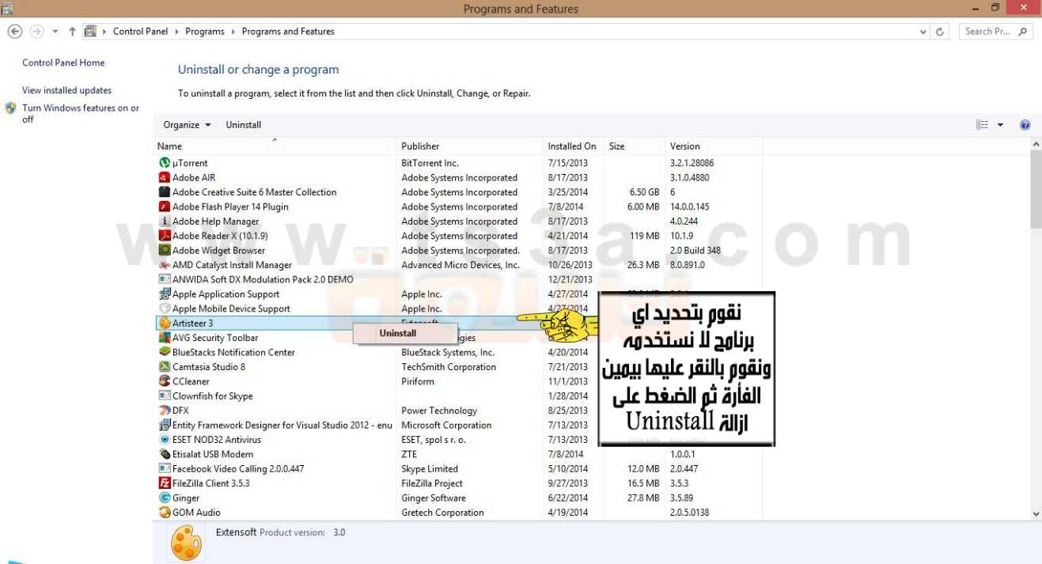Select the Adobe AIR icon
Image resolution: width=1042 pixels, height=564 pixels.
click(165, 178)
